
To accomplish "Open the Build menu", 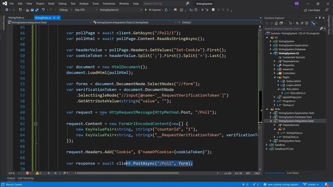I will pos(51,4).
